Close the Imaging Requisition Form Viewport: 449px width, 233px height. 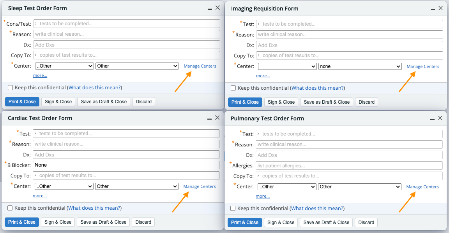tap(441, 8)
